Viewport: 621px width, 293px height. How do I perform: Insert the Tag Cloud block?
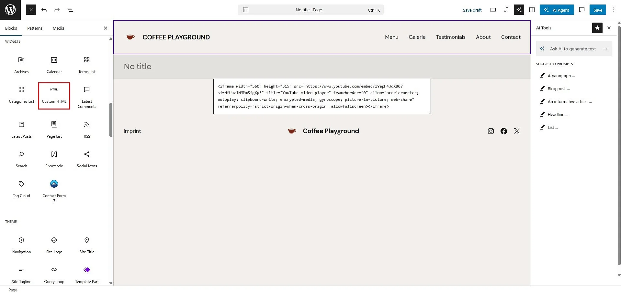pos(21,189)
